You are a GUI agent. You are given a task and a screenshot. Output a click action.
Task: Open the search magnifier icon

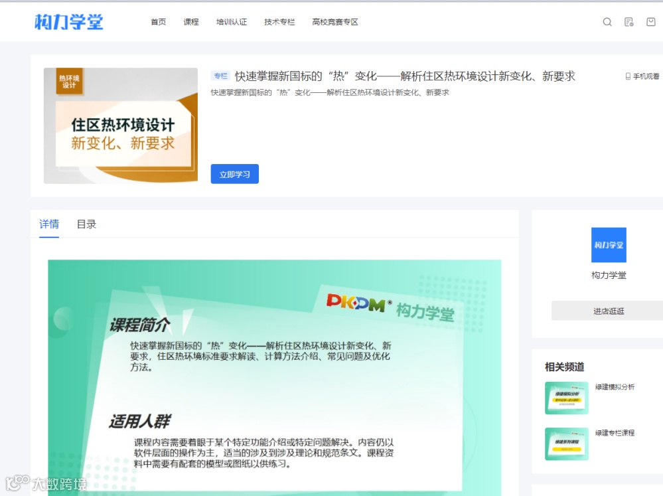point(607,22)
